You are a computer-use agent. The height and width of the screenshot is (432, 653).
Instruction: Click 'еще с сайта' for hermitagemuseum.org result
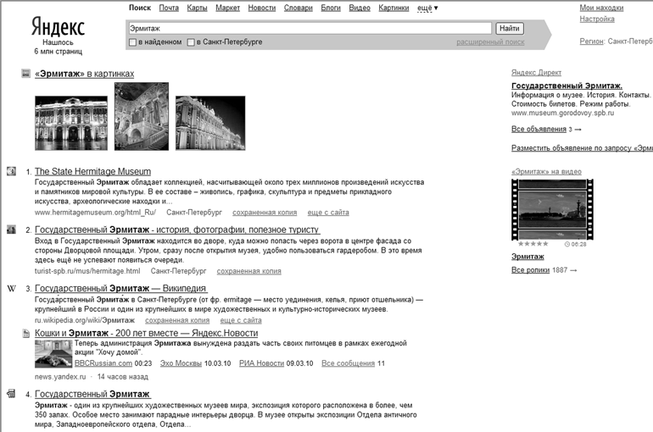328,212
